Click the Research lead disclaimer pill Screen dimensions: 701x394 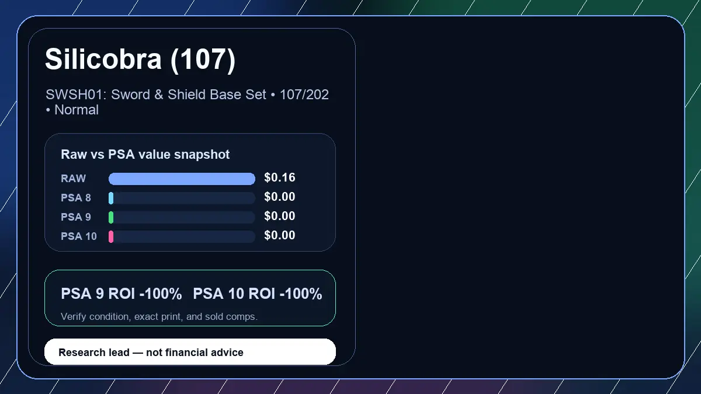(x=190, y=352)
